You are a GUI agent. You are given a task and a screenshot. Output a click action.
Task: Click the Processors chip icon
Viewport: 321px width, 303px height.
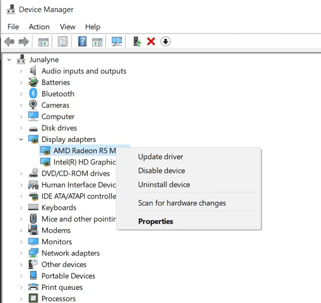tap(33, 298)
